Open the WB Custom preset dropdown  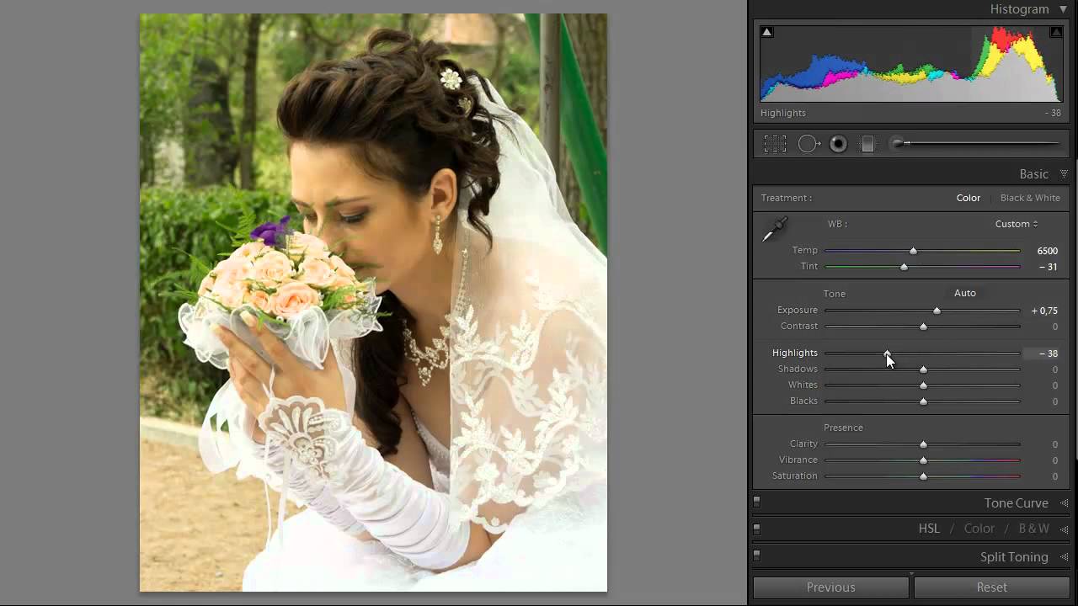point(1017,224)
